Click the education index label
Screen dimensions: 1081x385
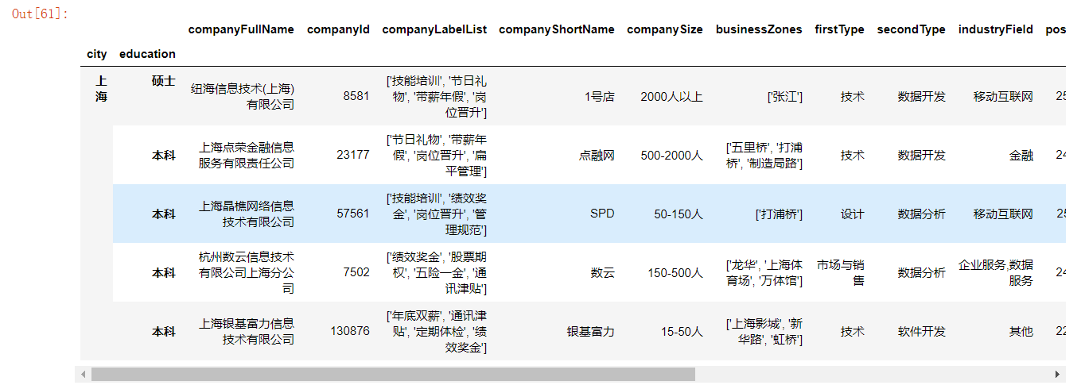click(x=147, y=54)
